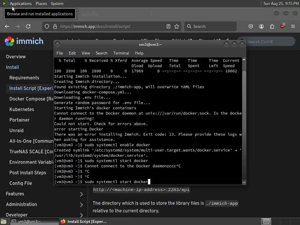Open the terminal Terminal menu
Image resolution: width=300 pixels, height=225 pixels.
(121, 53)
